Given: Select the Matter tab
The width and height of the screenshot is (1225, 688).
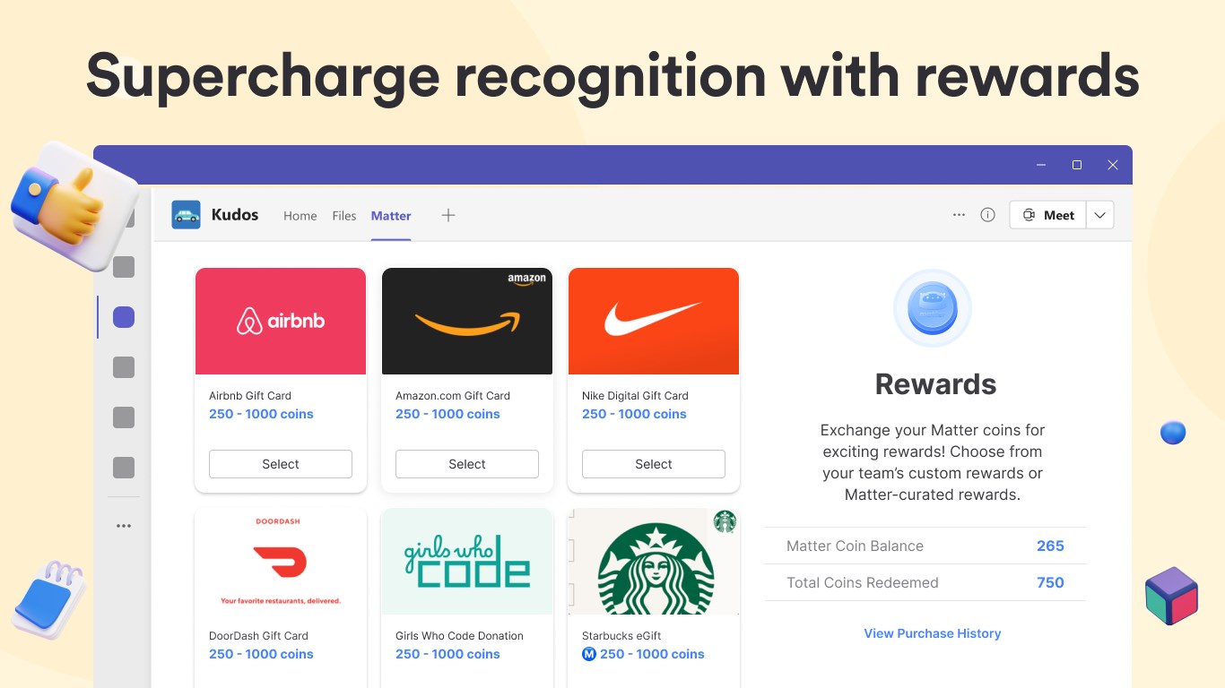Looking at the screenshot, I should [391, 216].
